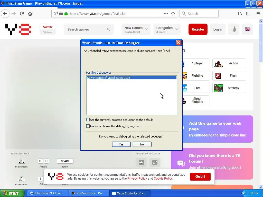Click the Log in button
The image size is (263, 197).
(x=218, y=29)
